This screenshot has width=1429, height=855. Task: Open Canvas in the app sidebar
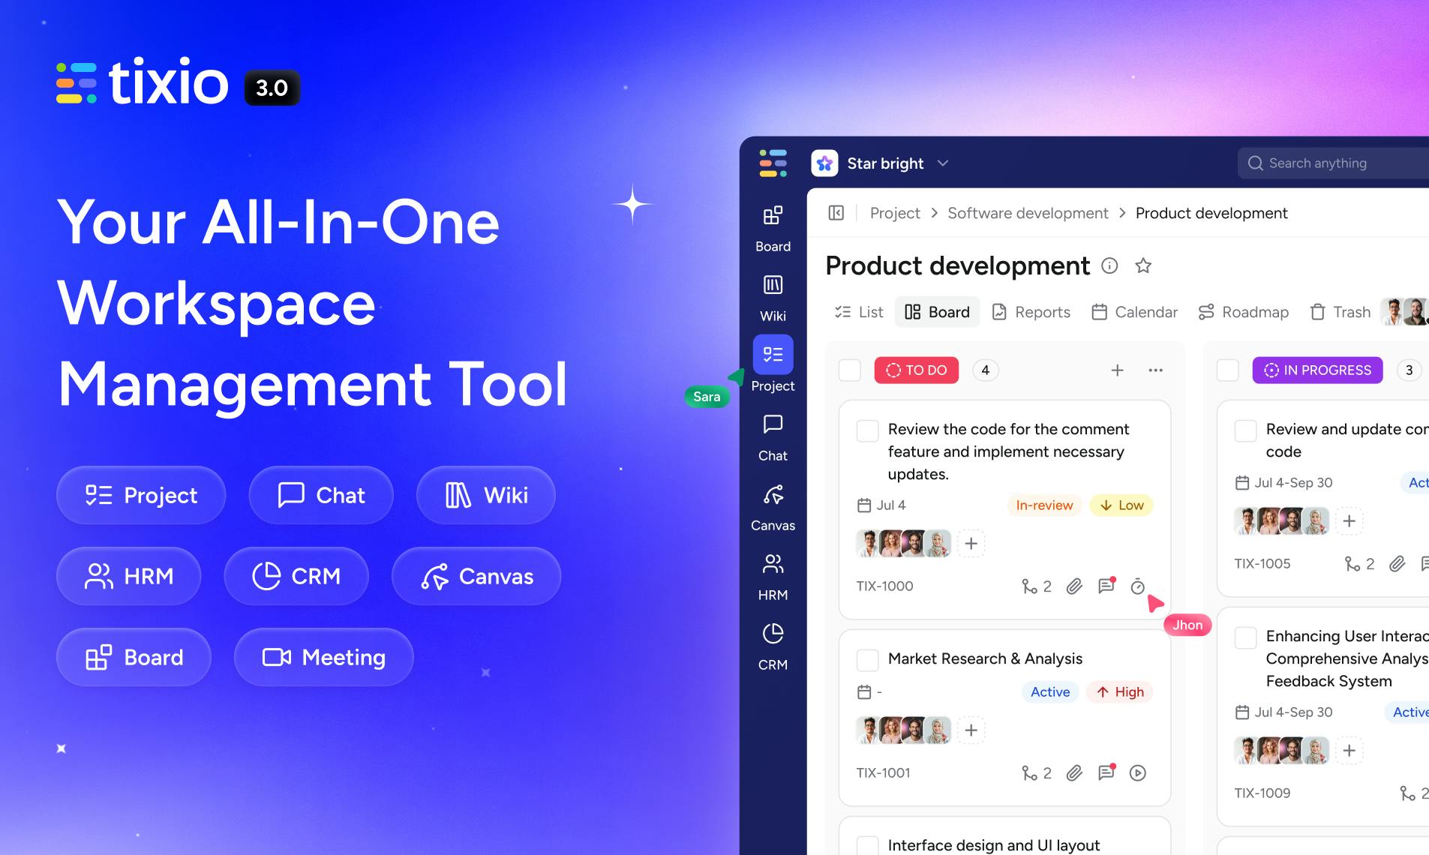(x=773, y=507)
